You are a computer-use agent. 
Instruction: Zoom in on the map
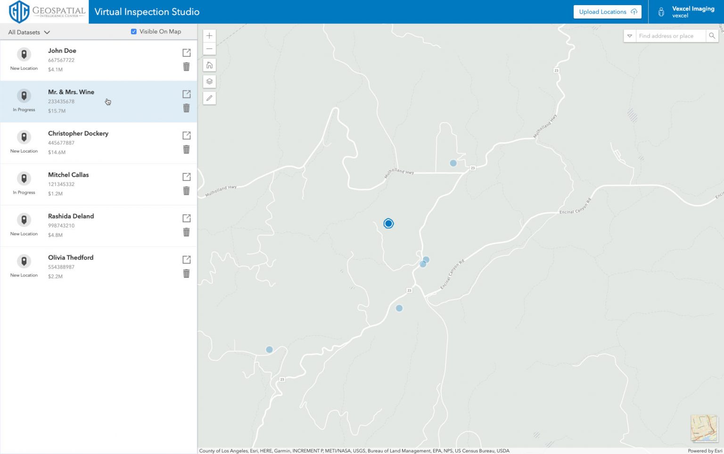pos(209,36)
